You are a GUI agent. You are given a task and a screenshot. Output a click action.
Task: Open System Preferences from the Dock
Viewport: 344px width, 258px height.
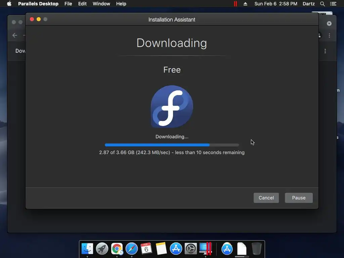pyautogui.click(x=191, y=249)
